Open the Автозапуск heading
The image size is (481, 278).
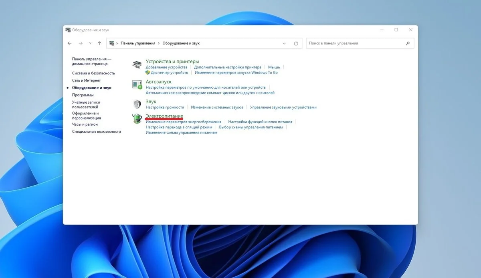tap(159, 82)
